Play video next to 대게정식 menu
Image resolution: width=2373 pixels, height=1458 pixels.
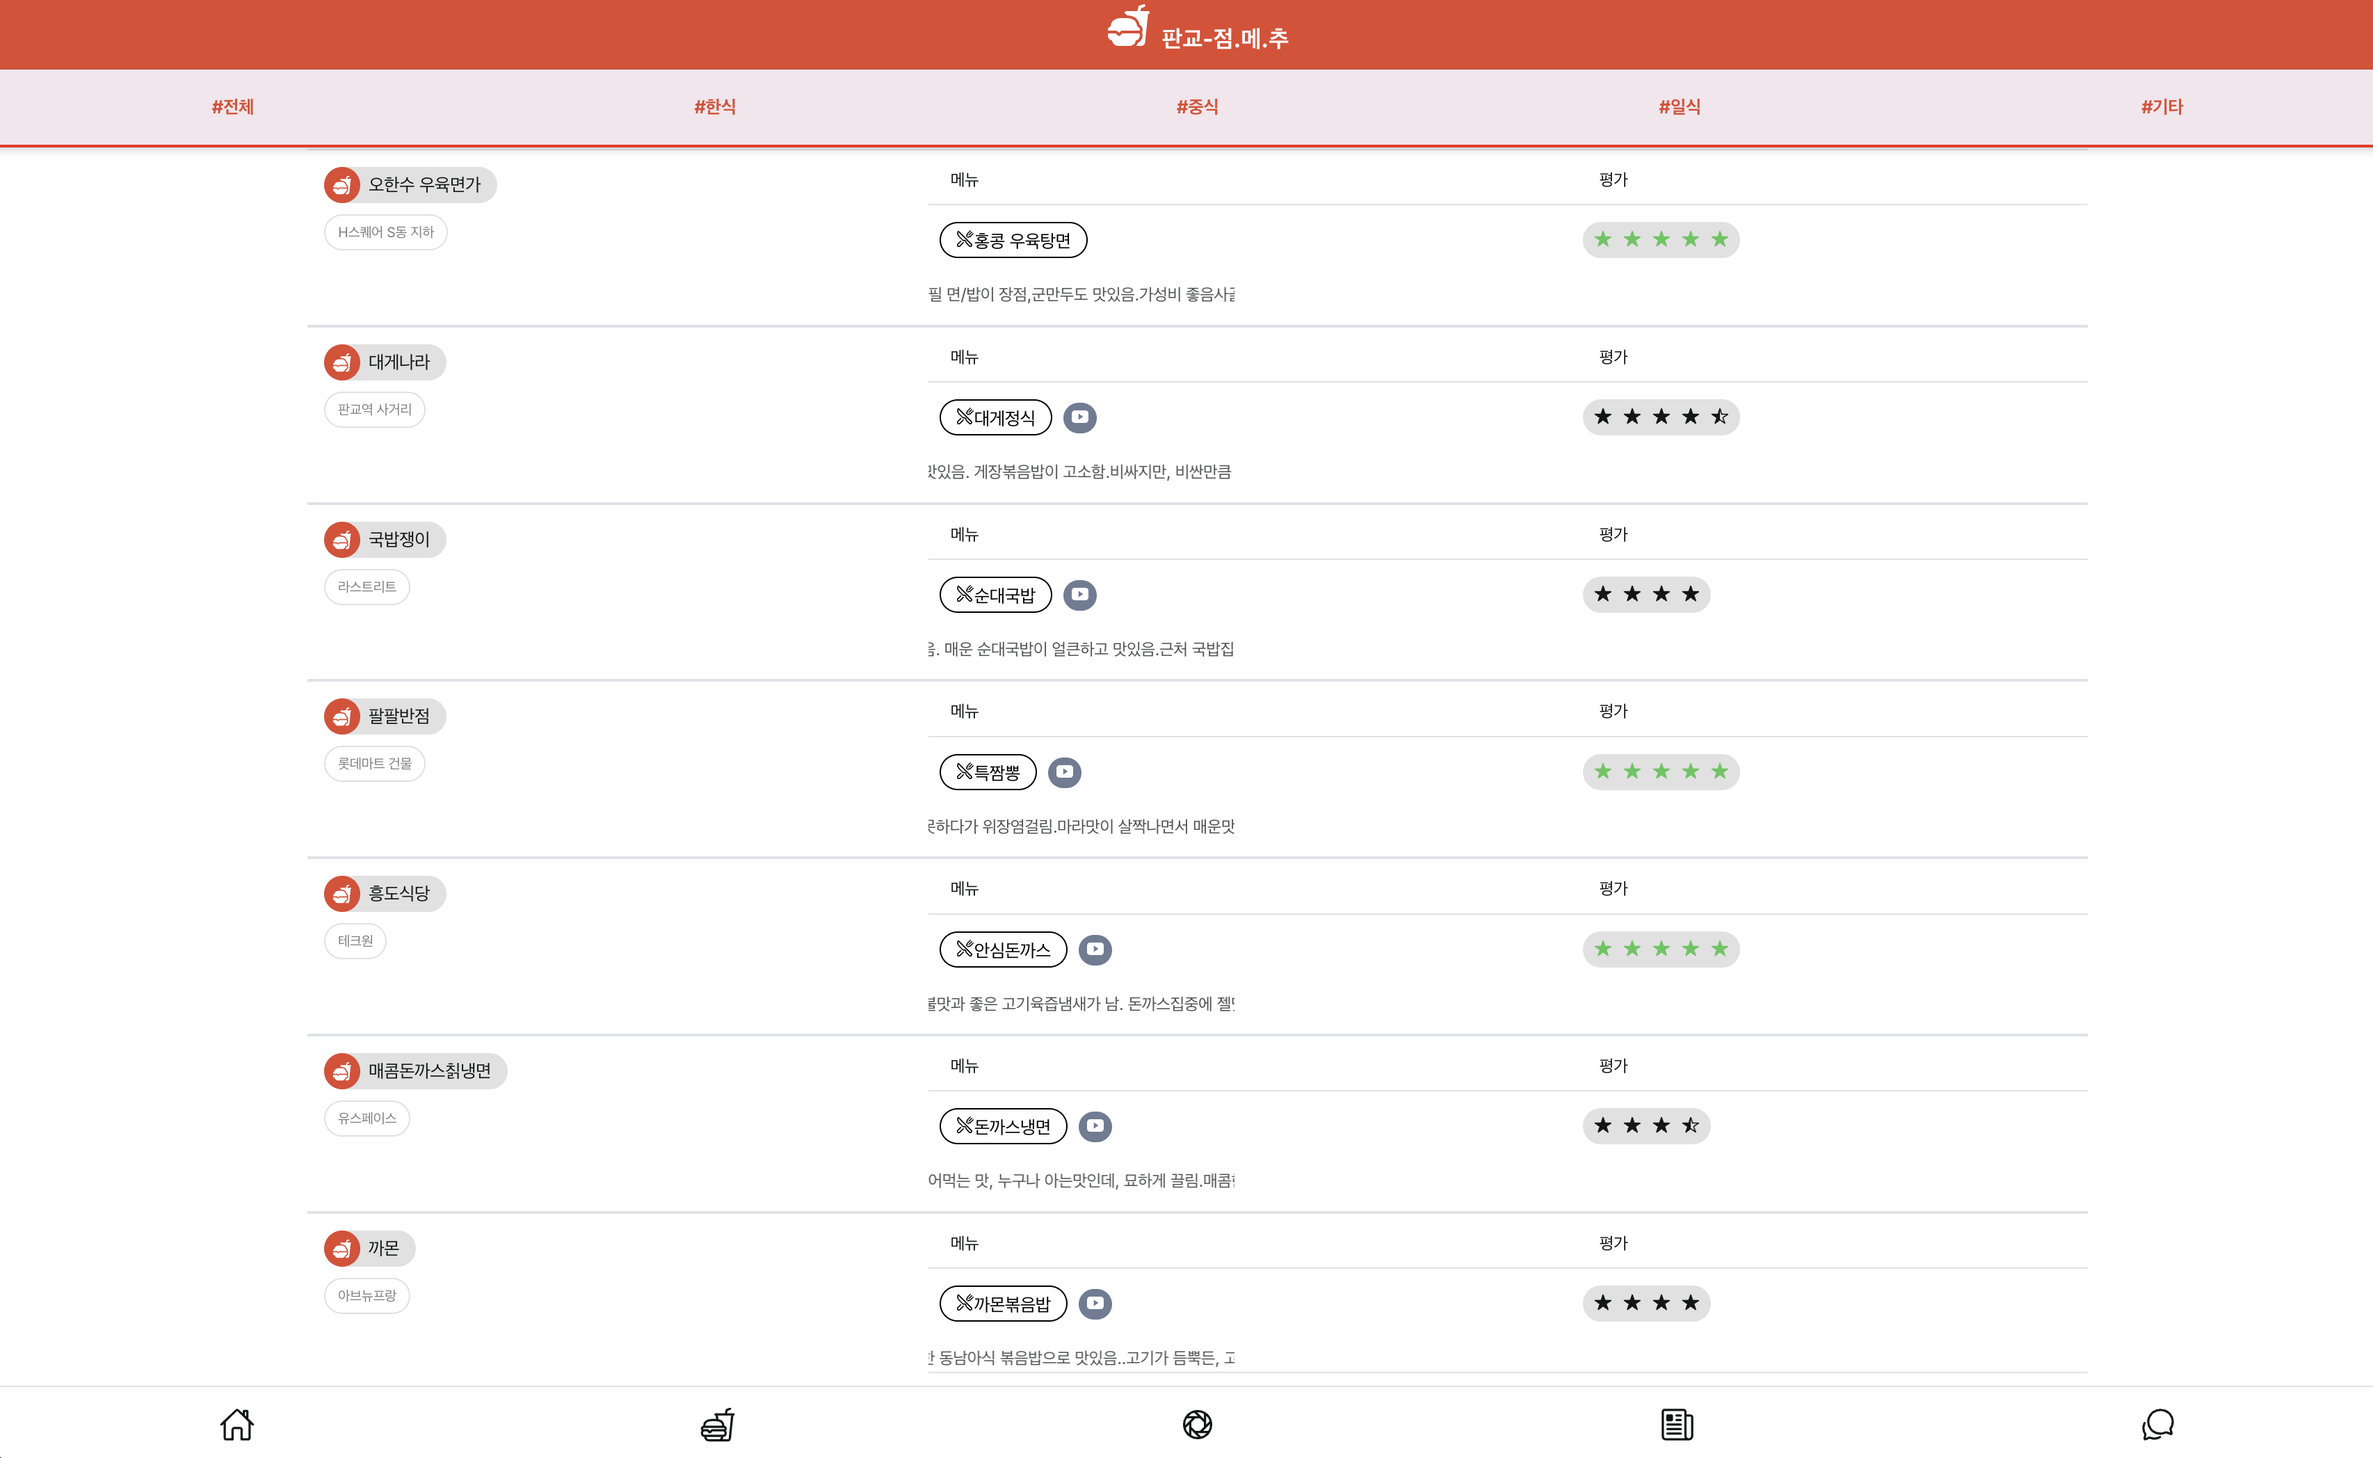click(1079, 417)
